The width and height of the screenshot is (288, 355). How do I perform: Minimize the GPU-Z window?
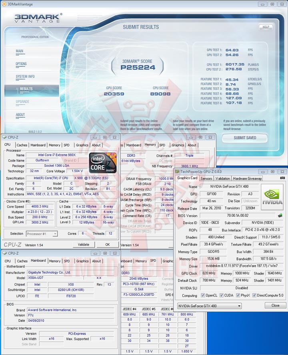tap(263, 171)
